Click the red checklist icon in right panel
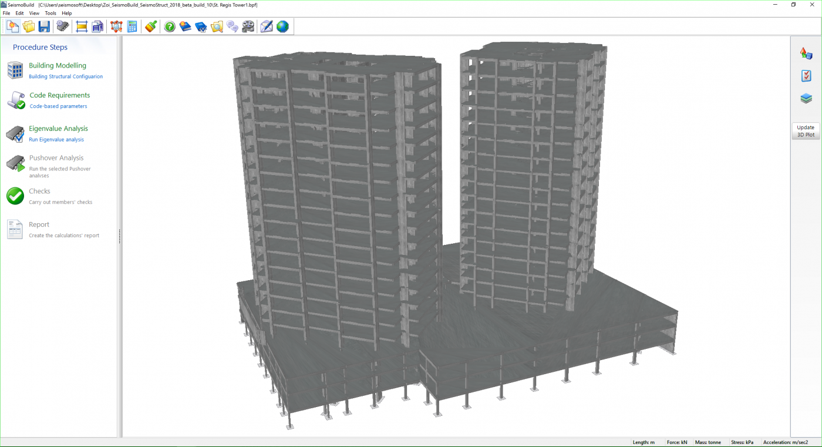822x447 pixels. pyautogui.click(x=806, y=76)
